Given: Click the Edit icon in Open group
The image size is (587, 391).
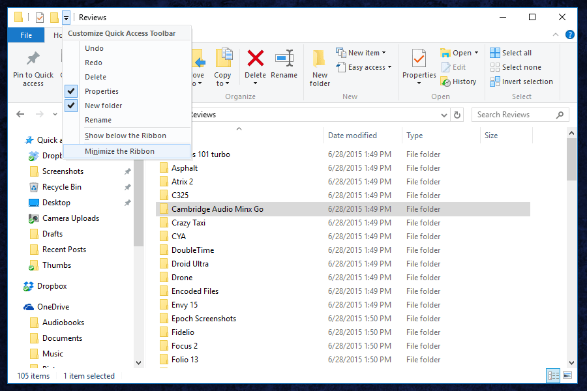Looking at the screenshot, I should click(x=445, y=67).
